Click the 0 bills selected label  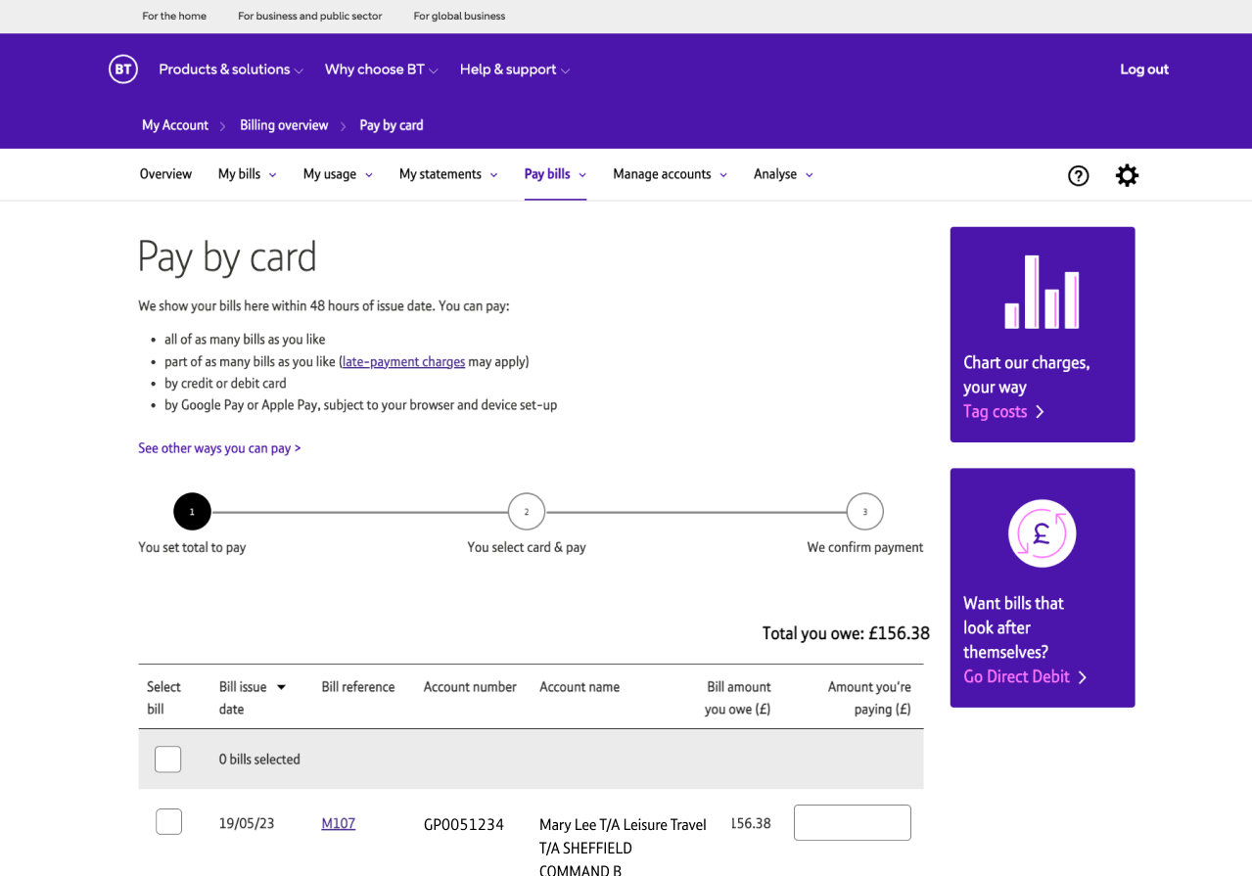(259, 760)
